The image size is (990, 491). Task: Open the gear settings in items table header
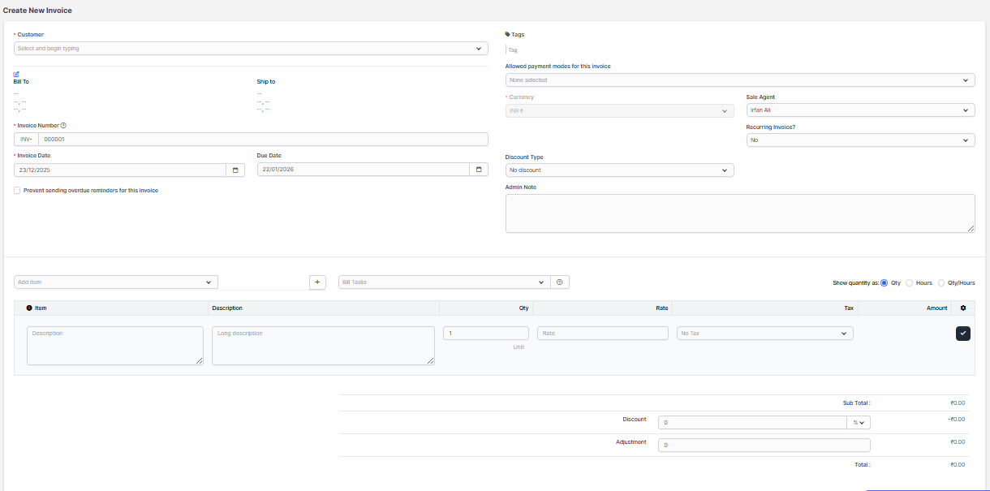pos(963,308)
